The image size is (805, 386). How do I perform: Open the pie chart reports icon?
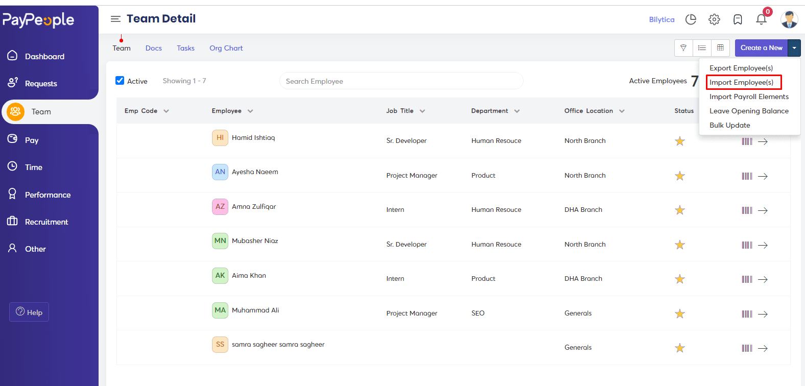[x=691, y=19]
